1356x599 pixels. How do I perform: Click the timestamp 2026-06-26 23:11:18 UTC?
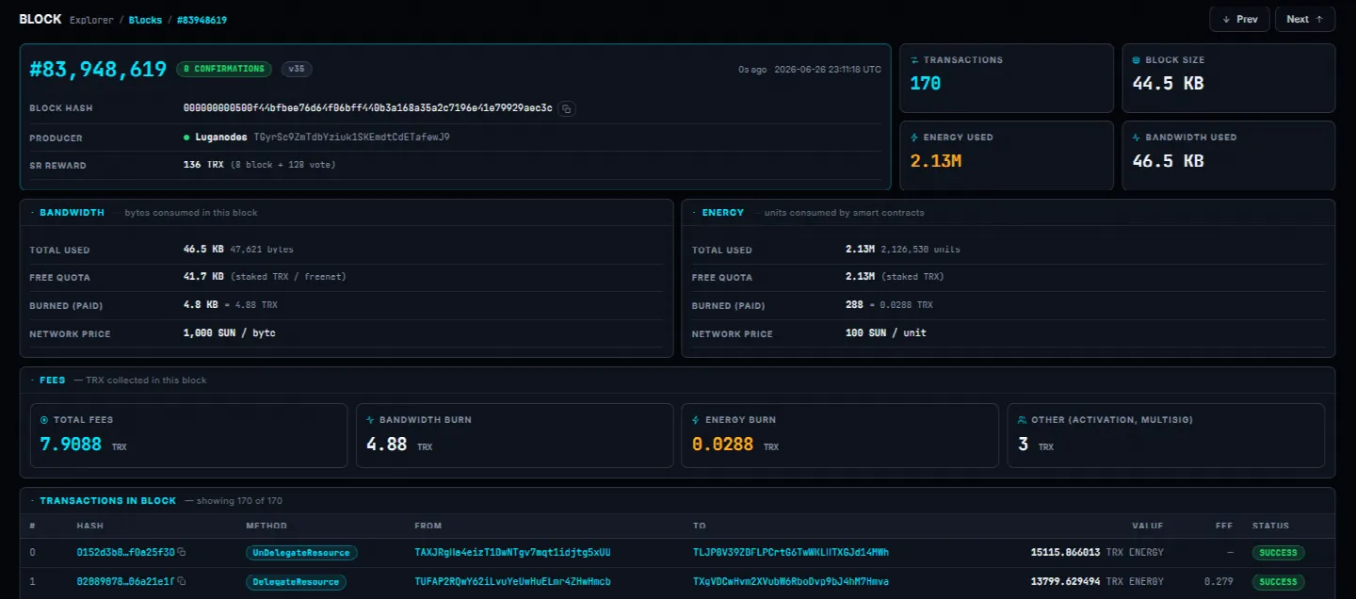point(828,70)
